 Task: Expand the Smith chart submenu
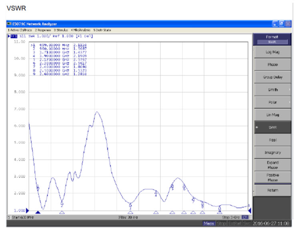coord(272,90)
